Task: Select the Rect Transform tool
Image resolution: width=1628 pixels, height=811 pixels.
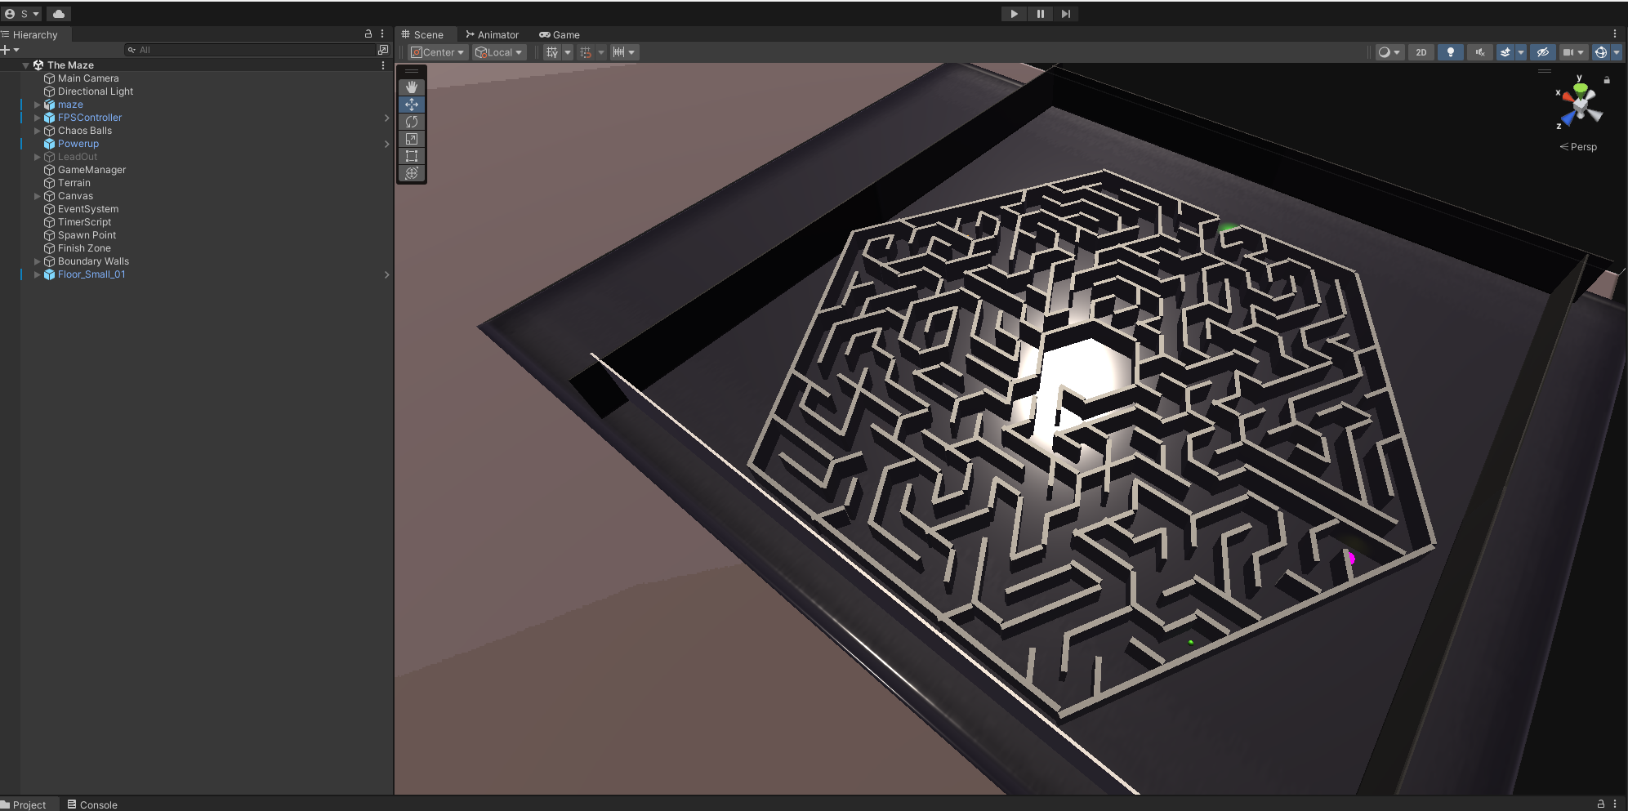Action: click(x=412, y=155)
